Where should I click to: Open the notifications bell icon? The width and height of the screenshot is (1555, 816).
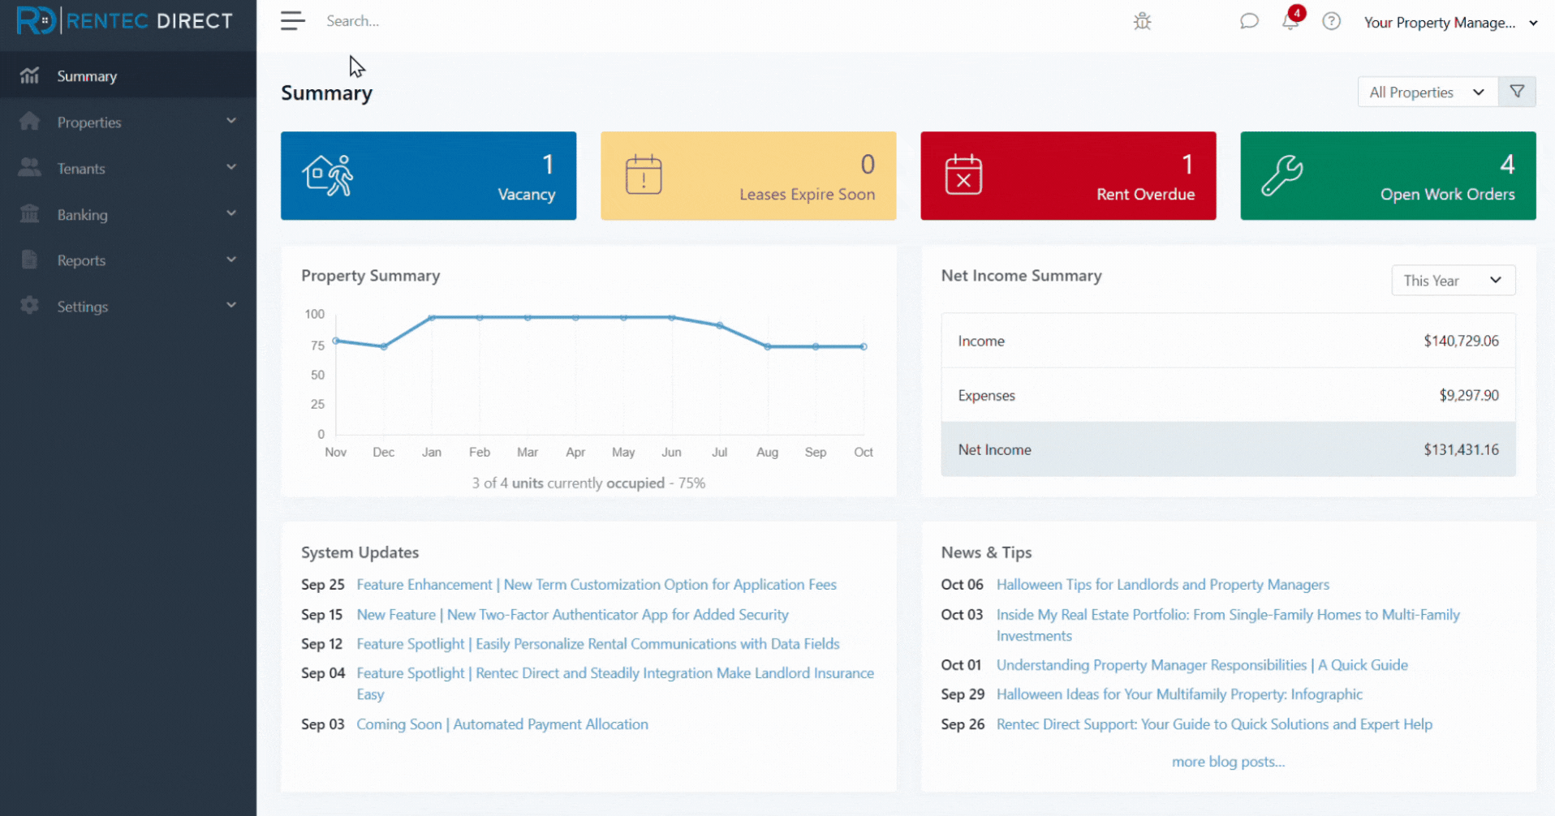[x=1290, y=22]
